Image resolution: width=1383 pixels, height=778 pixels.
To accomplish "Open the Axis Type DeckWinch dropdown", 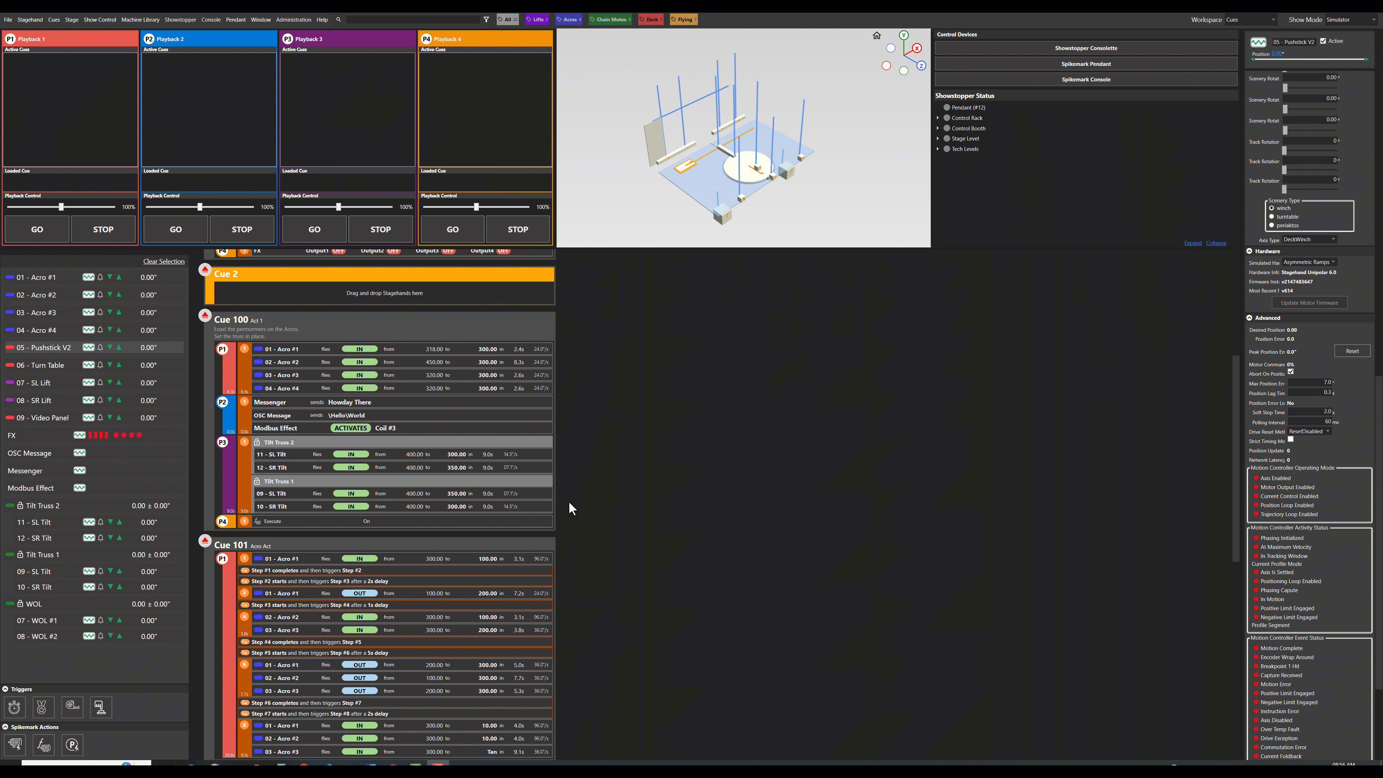I will [1310, 240].
